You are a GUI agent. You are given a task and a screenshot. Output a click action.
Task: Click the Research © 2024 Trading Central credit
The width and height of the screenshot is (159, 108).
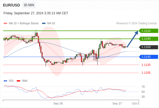[136, 23]
